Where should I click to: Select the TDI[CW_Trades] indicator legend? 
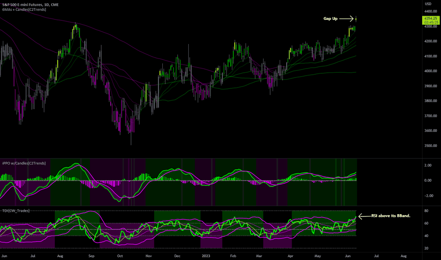tap(16, 210)
